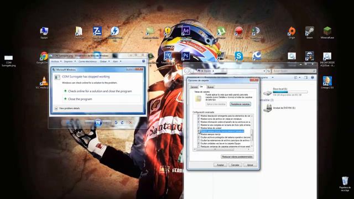Screen dimensions: 354x199
Task: Select the Disco local drive
Action: coord(285,92)
